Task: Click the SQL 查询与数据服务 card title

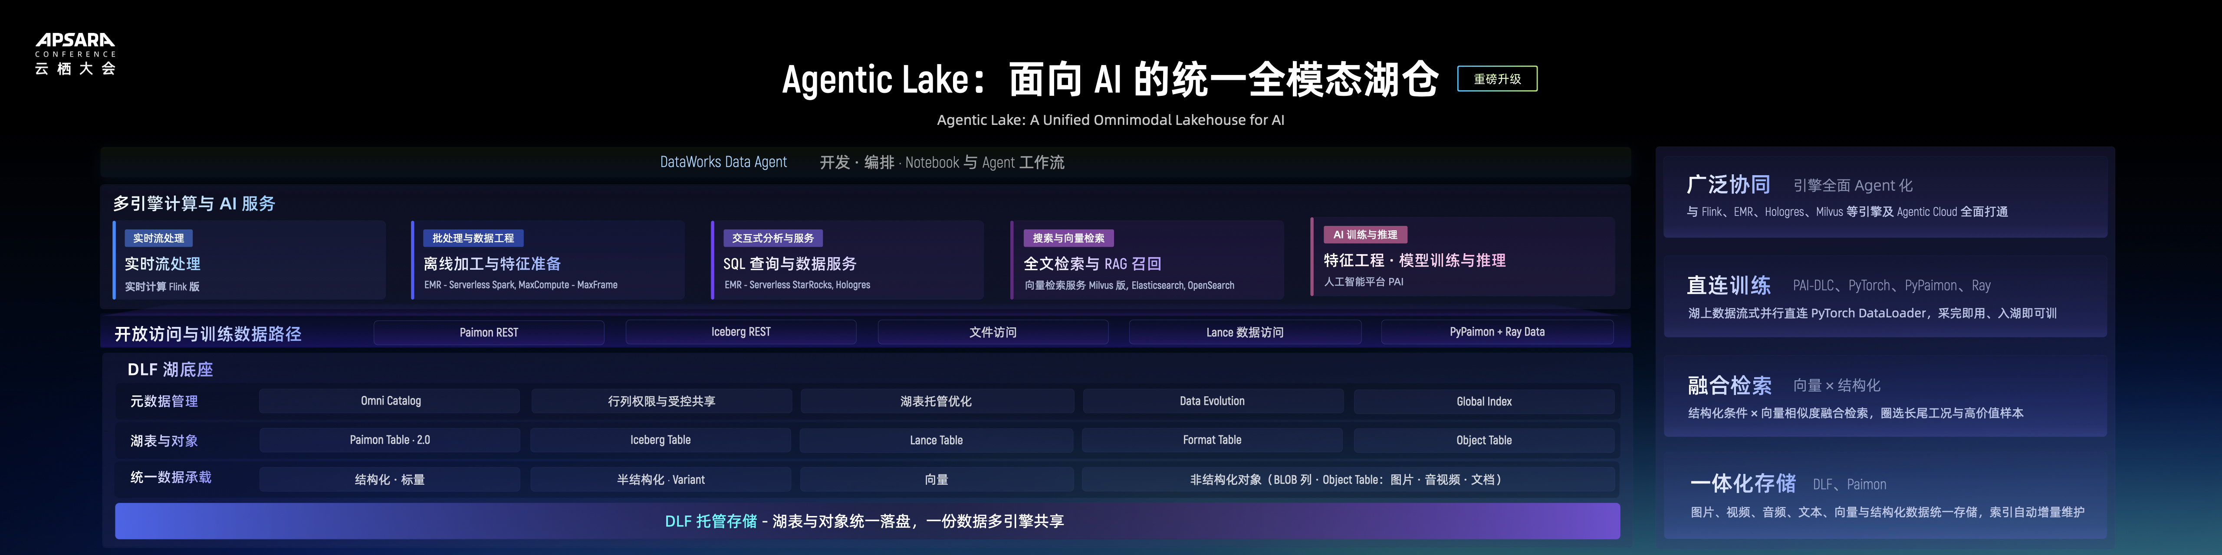Action: (790, 264)
